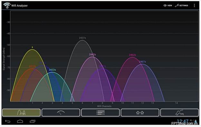Select the 2442s network label

click(92, 54)
